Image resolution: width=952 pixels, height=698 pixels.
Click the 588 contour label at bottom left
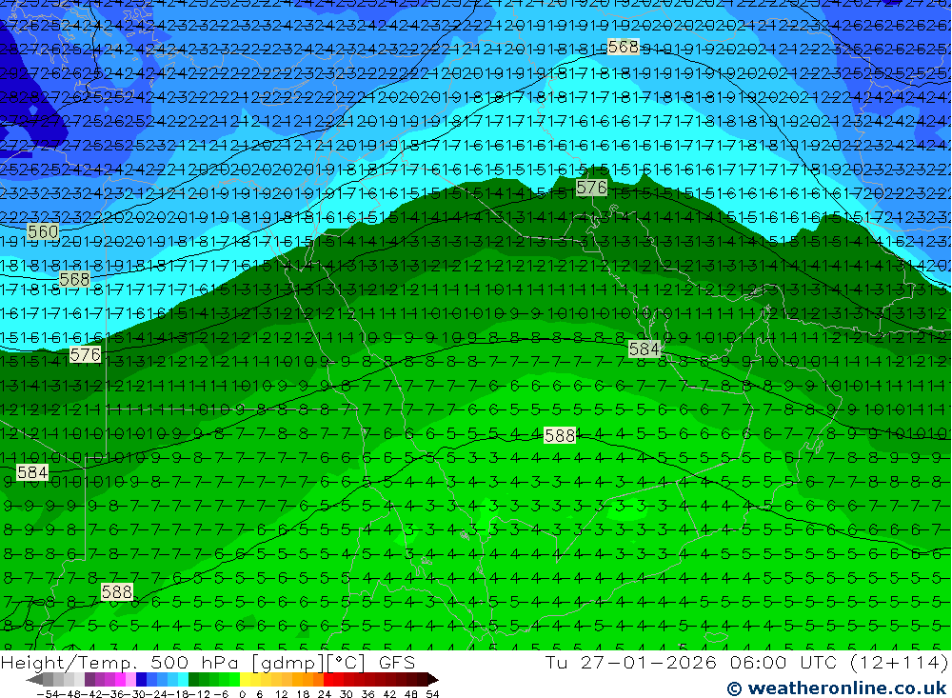tap(116, 591)
